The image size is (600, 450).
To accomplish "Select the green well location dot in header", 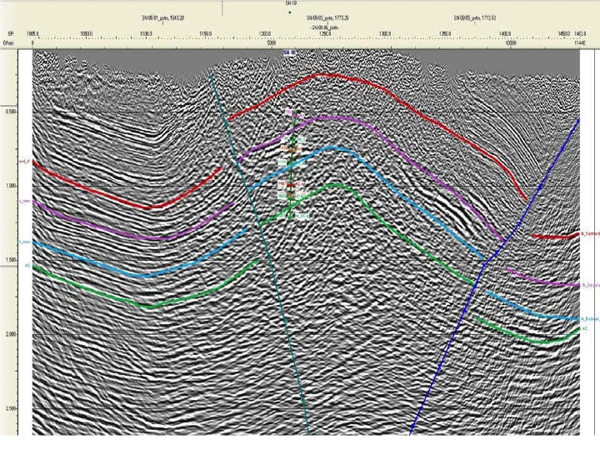I will tap(290, 12).
